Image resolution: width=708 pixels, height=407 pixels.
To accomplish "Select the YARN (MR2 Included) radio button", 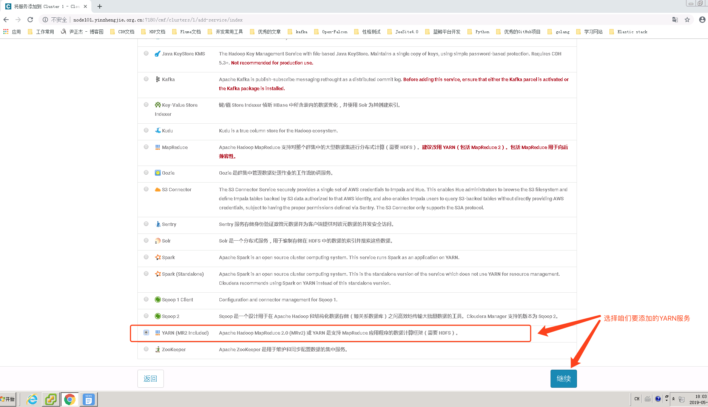I will click(146, 333).
